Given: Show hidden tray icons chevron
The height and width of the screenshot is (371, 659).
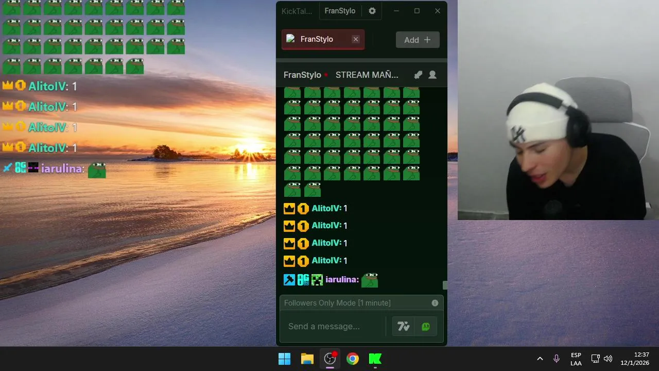Looking at the screenshot, I should [x=540, y=359].
